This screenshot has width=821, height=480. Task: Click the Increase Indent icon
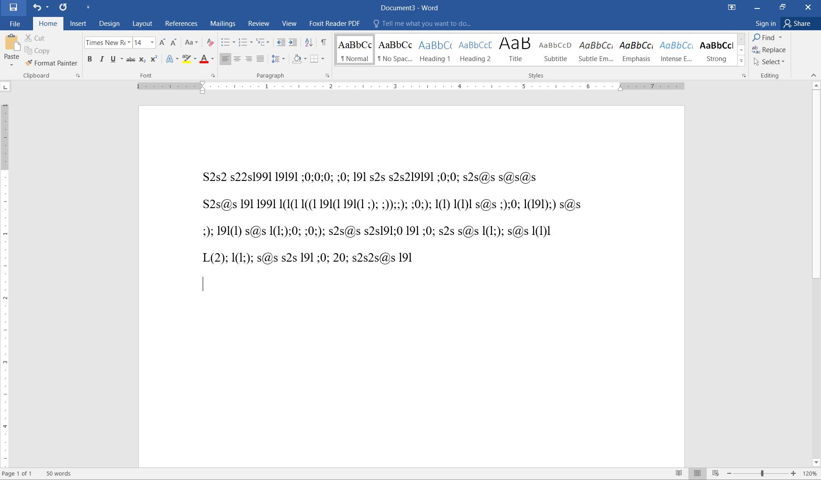(293, 42)
